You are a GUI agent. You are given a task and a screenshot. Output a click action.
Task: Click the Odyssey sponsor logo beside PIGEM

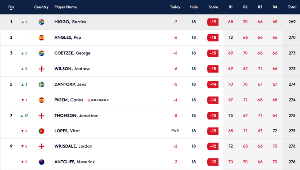coord(98,100)
